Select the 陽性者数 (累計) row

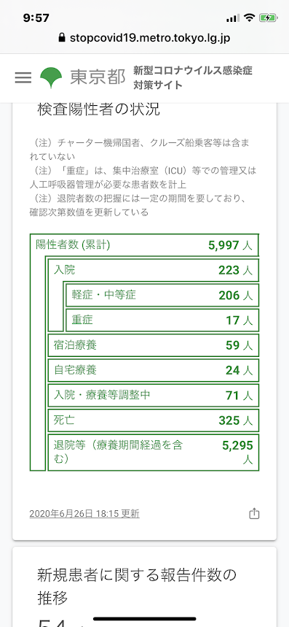point(144,245)
